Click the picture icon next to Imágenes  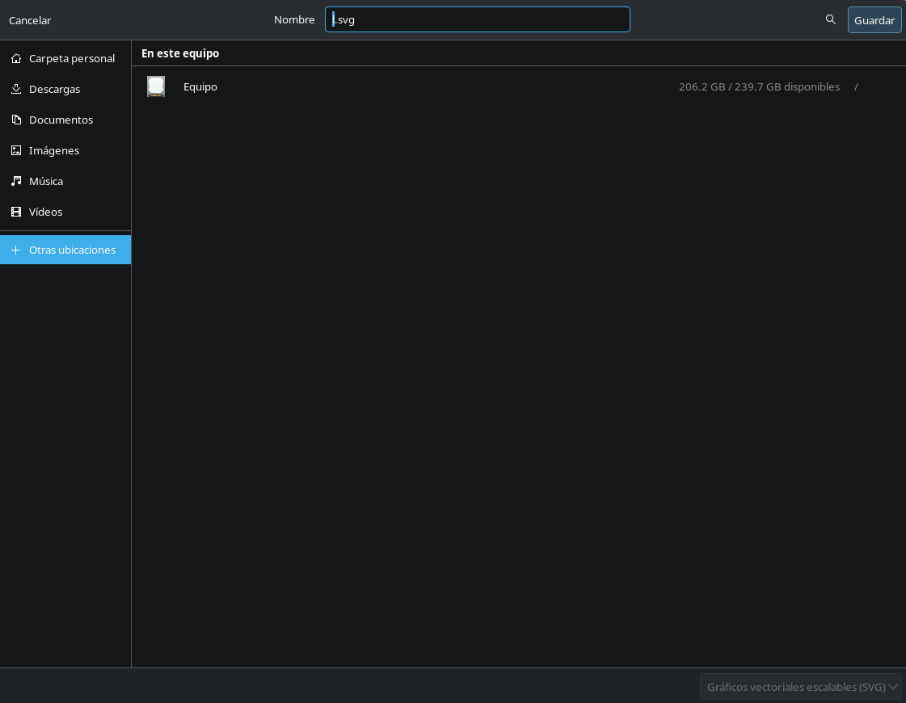click(16, 150)
